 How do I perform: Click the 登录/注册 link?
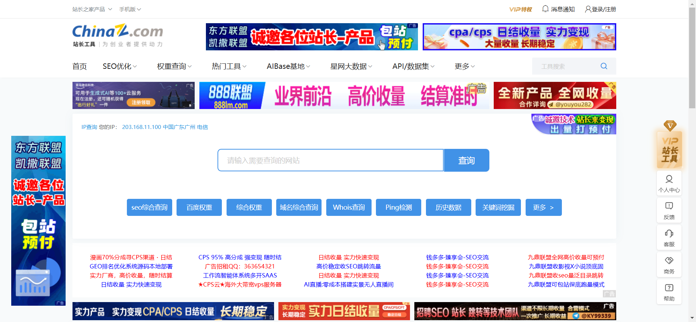tap(604, 9)
